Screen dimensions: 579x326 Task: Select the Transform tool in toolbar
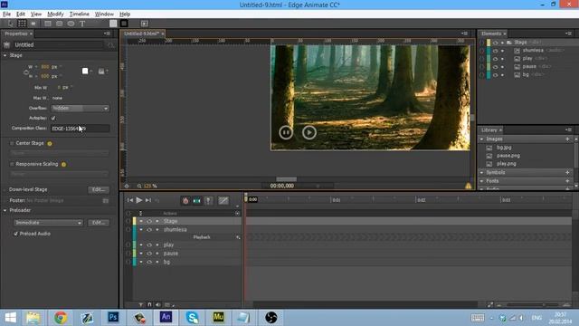(x=22, y=24)
